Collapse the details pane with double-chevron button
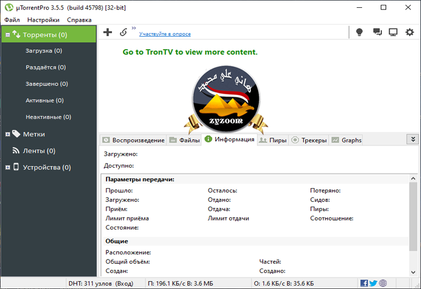Image resolution: width=421 pixels, height=289 pixels. pyautogui.click(x=413, y=139)
